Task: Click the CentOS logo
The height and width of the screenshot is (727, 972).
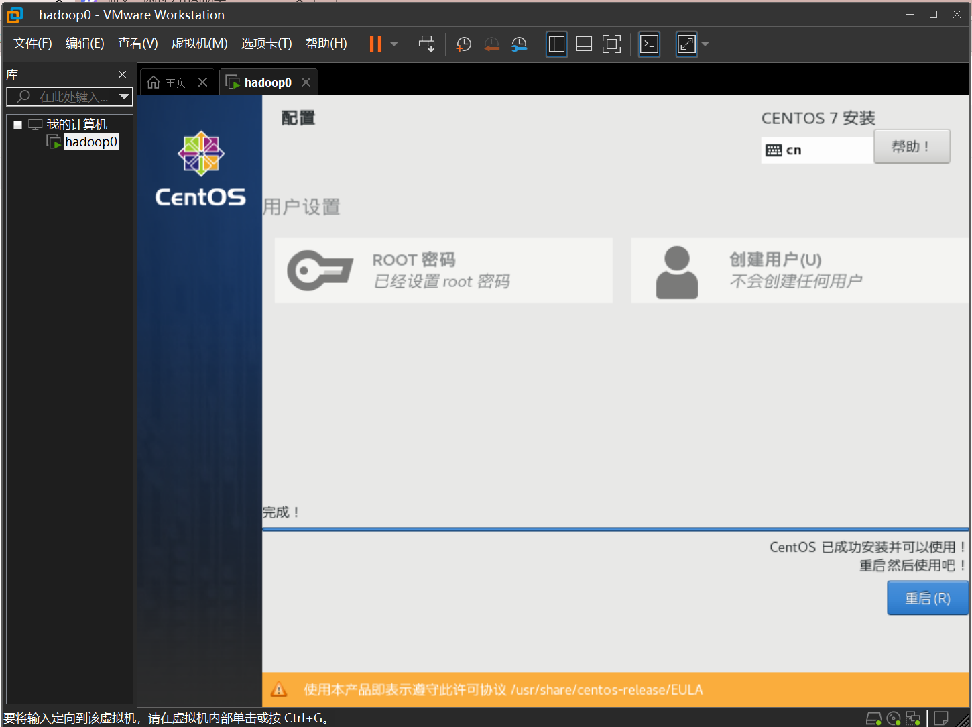Action: pyautogui.click(x=200, y=168)
